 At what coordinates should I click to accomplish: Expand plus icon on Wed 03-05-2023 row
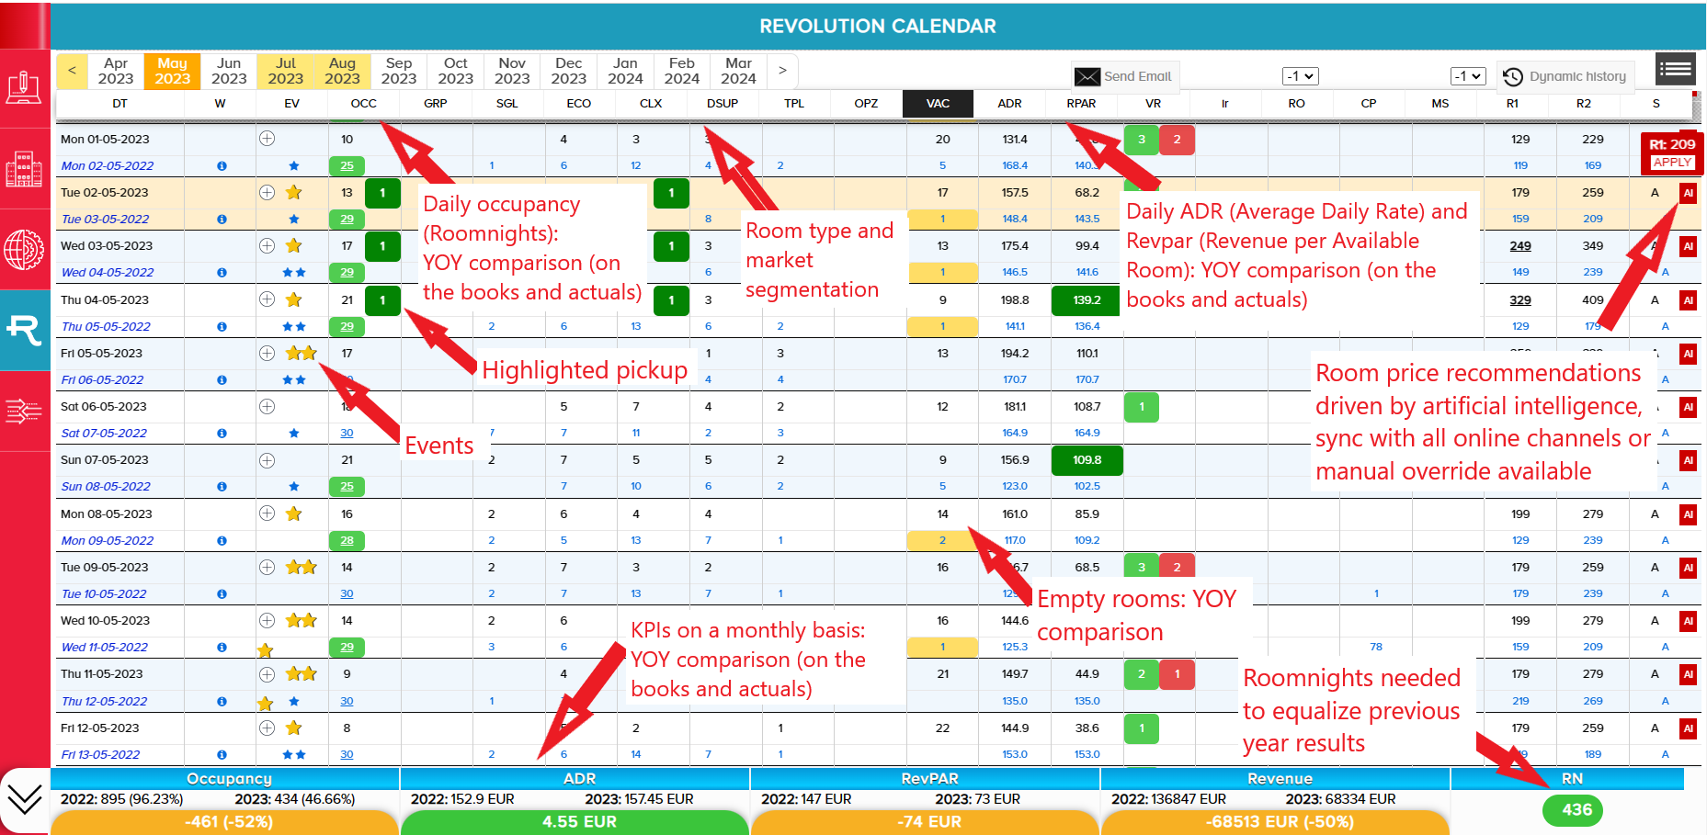pyautogui.click(x=267, y=246)
